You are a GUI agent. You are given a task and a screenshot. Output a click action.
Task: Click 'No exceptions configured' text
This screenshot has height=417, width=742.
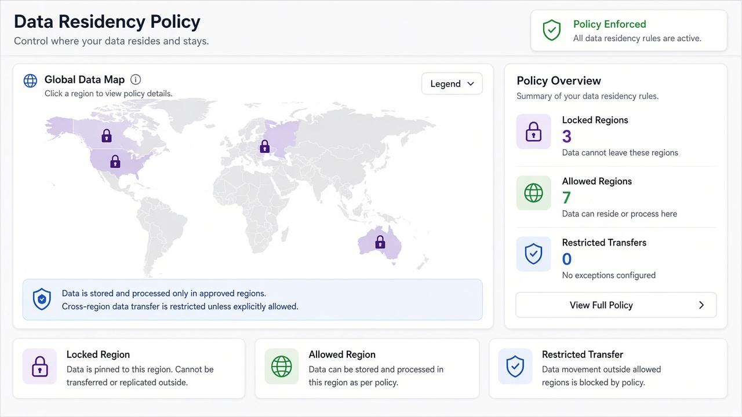point(609,275)
